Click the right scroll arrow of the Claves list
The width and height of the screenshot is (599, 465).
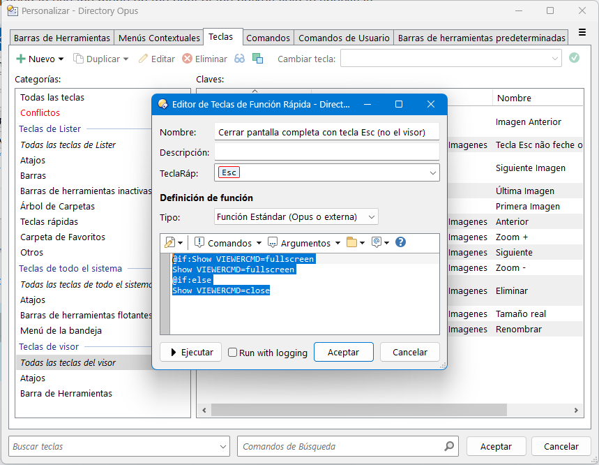[576, 411]
